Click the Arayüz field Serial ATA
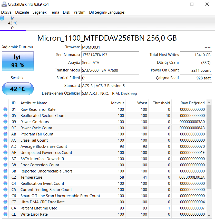 pos(110,62)
